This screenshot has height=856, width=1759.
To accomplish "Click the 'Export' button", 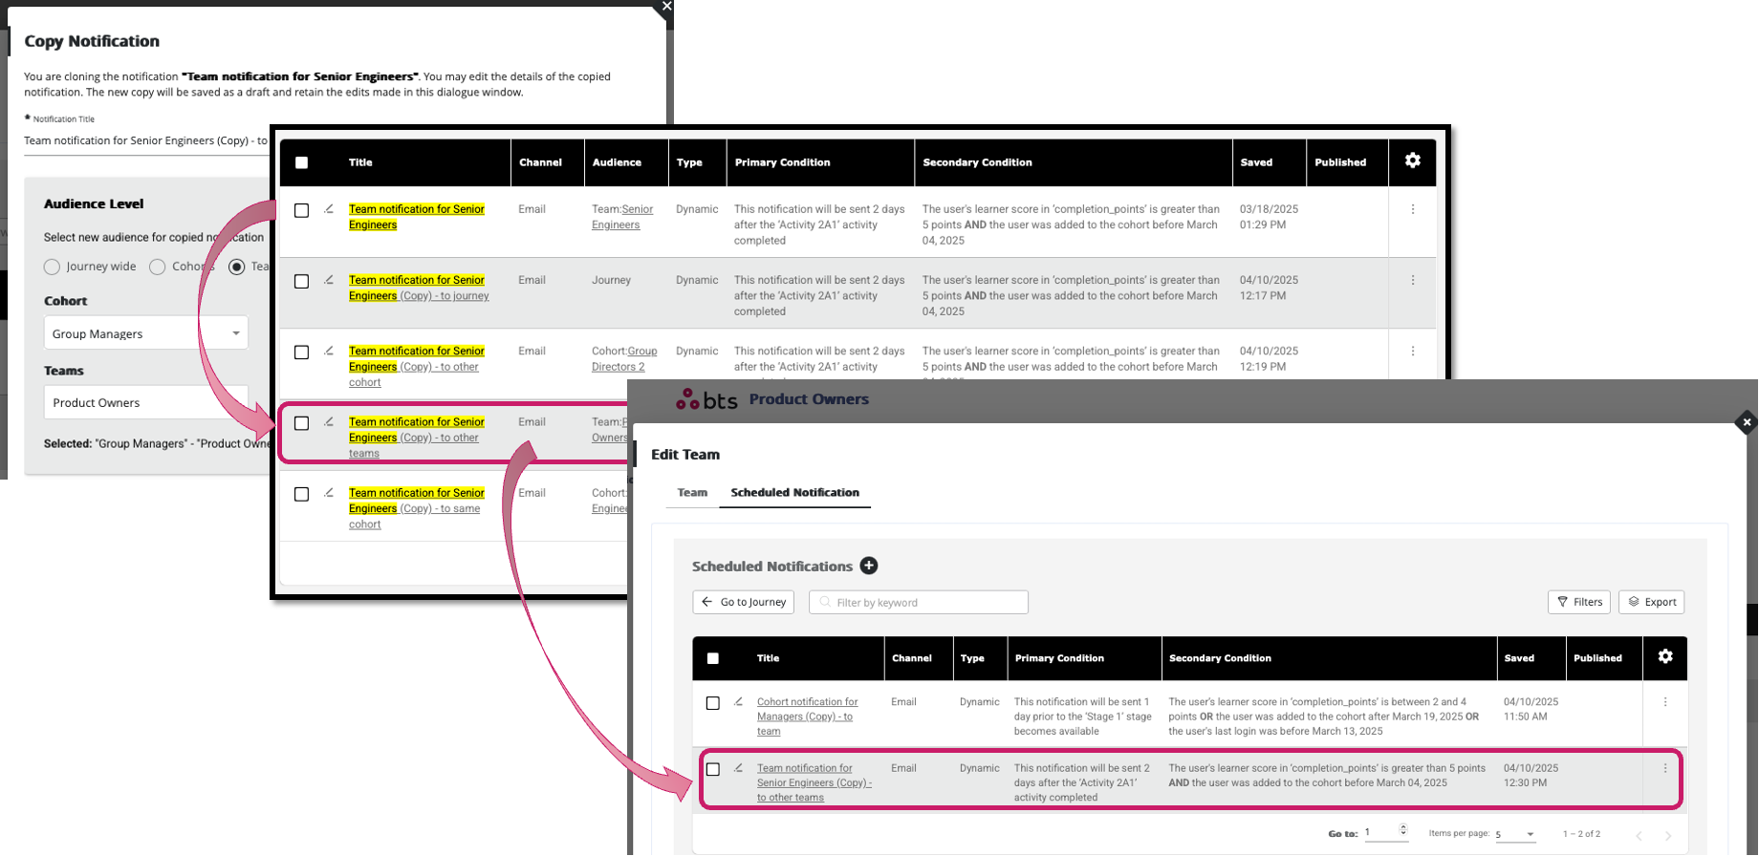I will (x=1652, y=602).
